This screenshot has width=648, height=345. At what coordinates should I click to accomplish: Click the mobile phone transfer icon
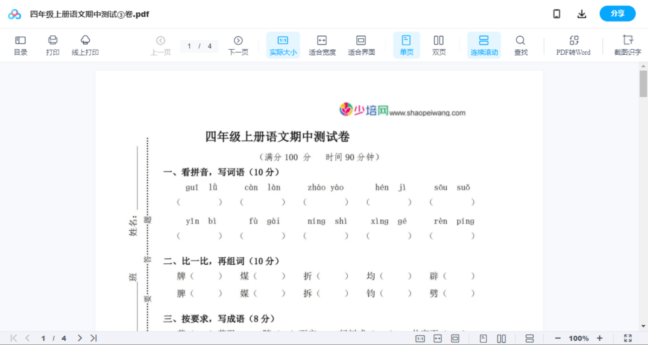pos(557,14)
